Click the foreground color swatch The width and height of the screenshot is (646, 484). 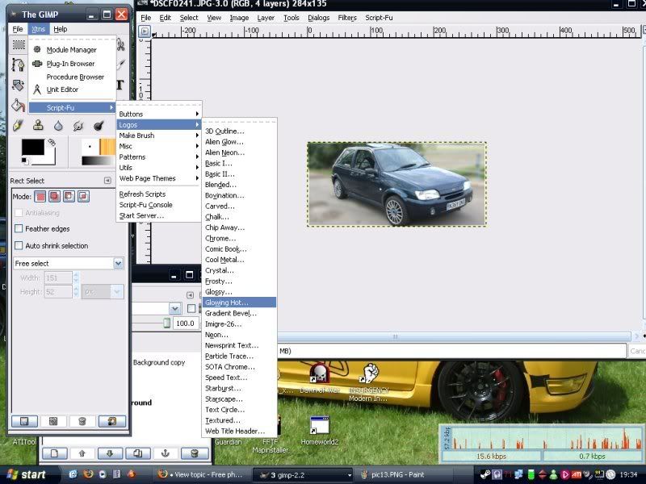(32, 148)
